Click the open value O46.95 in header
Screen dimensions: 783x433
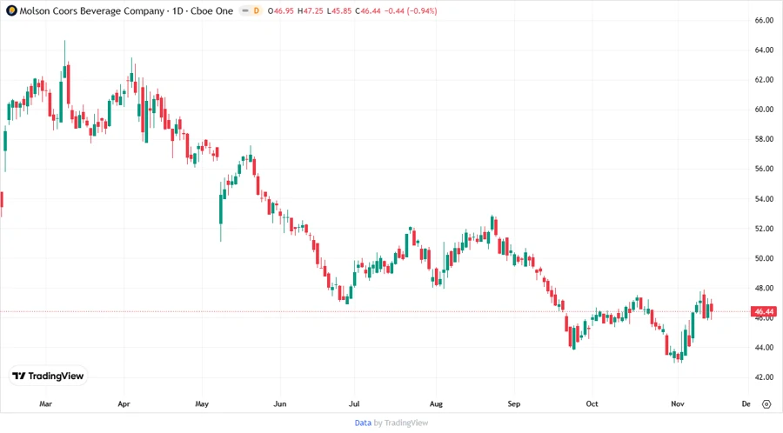click(281, 10)
